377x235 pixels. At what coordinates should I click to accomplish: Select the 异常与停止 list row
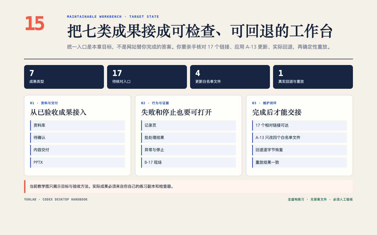[x=188, y=150]
